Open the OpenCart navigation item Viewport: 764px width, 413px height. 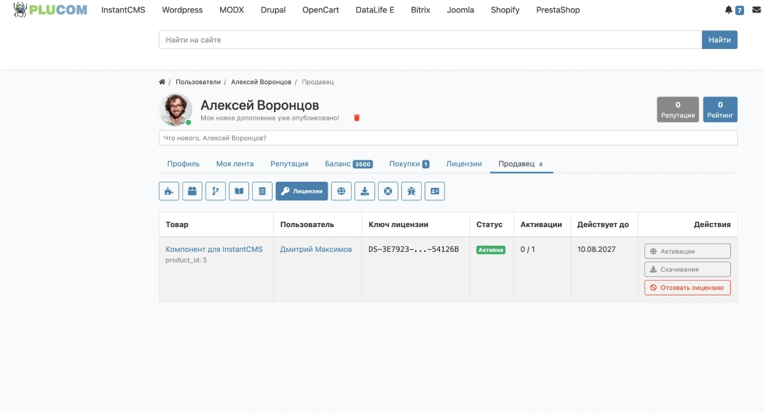pos(321,10)
